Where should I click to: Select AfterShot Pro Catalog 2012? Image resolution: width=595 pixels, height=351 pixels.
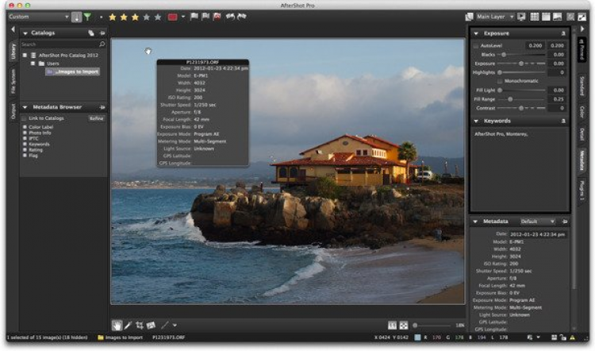click(x=68, y=55)
